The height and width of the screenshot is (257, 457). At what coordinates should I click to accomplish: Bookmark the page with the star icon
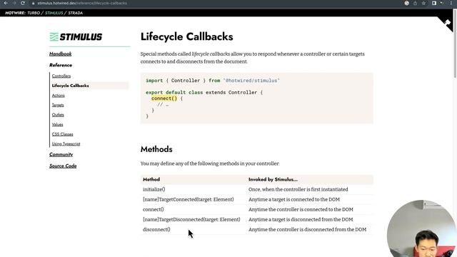point(423,3)
